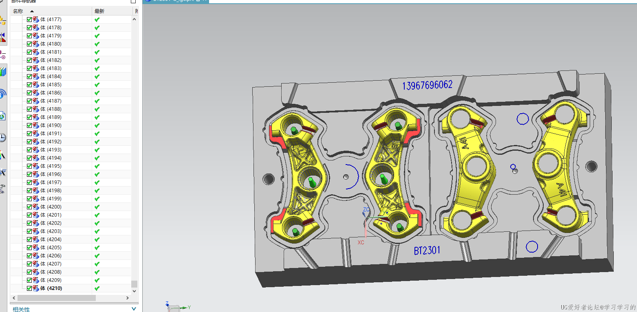
Task: Click the body feature icon for 体 (4190)
Action: coord(36,125)
